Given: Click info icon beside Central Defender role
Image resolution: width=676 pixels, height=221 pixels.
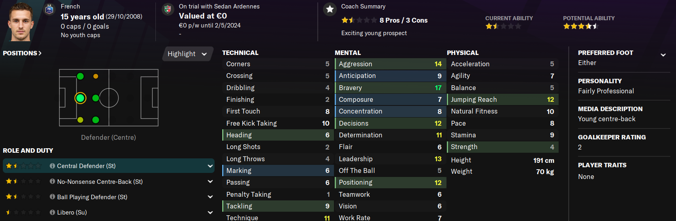Looking at the screenshot, I should [52, 166].
